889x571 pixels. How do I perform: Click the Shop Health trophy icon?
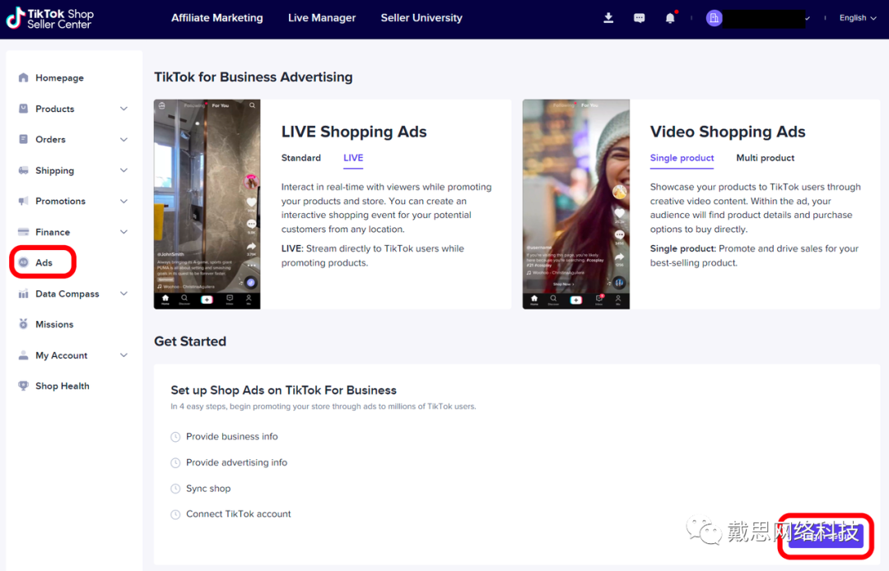click(x=23, y=386)
